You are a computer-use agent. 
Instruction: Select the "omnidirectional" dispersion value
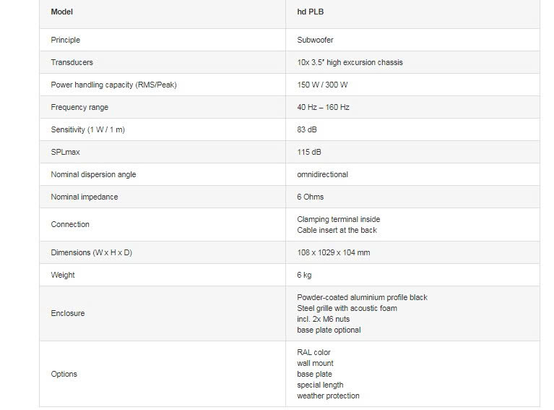pos(322,174)
